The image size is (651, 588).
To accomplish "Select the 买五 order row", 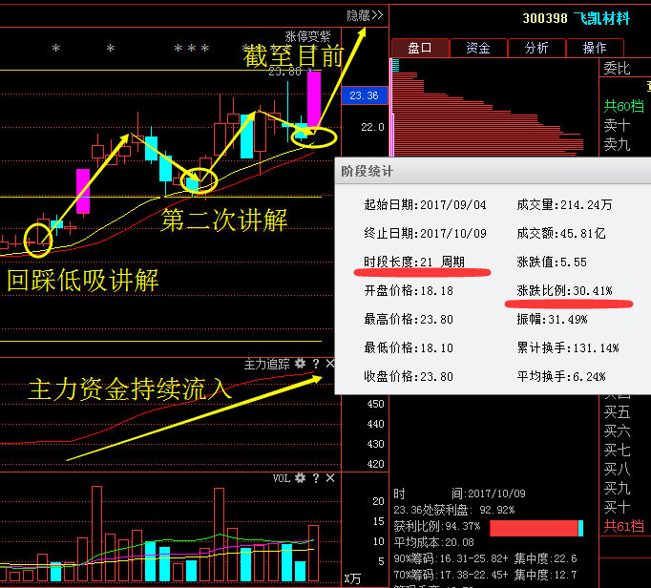I will [617, 412].
